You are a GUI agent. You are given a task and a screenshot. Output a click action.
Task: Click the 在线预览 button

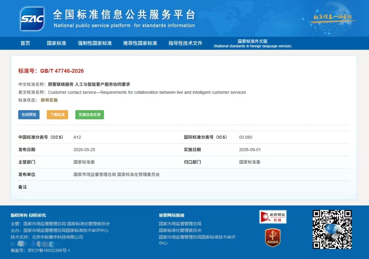point(29,115)
